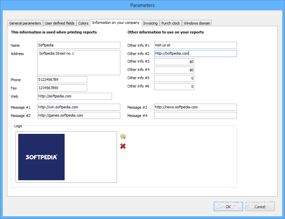Go to the Invoicing tab
The height and width of the screenshot is (219, 285).
pyautogui.click(x=150, y=23)
